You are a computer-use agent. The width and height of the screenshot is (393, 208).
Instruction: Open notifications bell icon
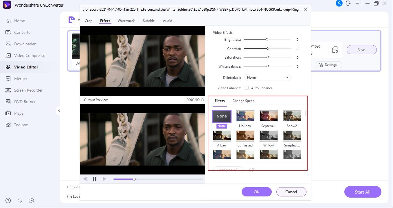click(20, 200)
